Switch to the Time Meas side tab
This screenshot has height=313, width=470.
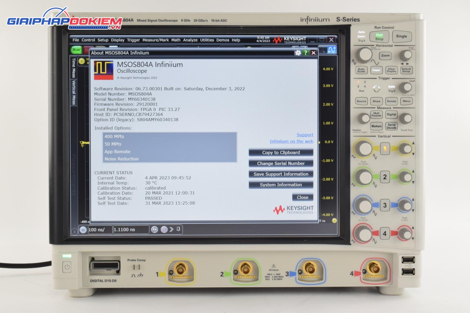73,68
